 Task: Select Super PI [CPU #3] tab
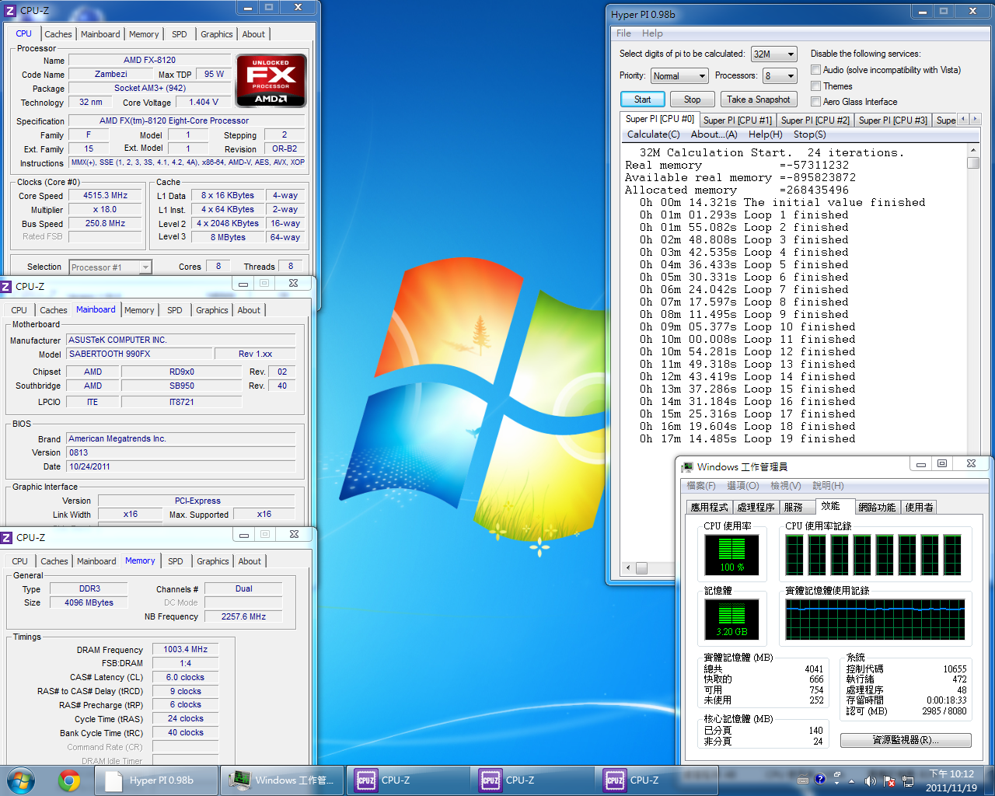click(x=892, y=120)
